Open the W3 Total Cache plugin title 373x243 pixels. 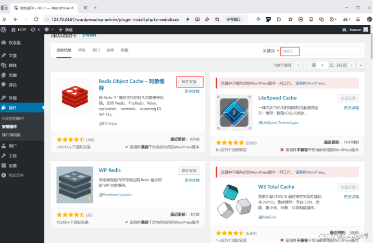tap(276, 187)
